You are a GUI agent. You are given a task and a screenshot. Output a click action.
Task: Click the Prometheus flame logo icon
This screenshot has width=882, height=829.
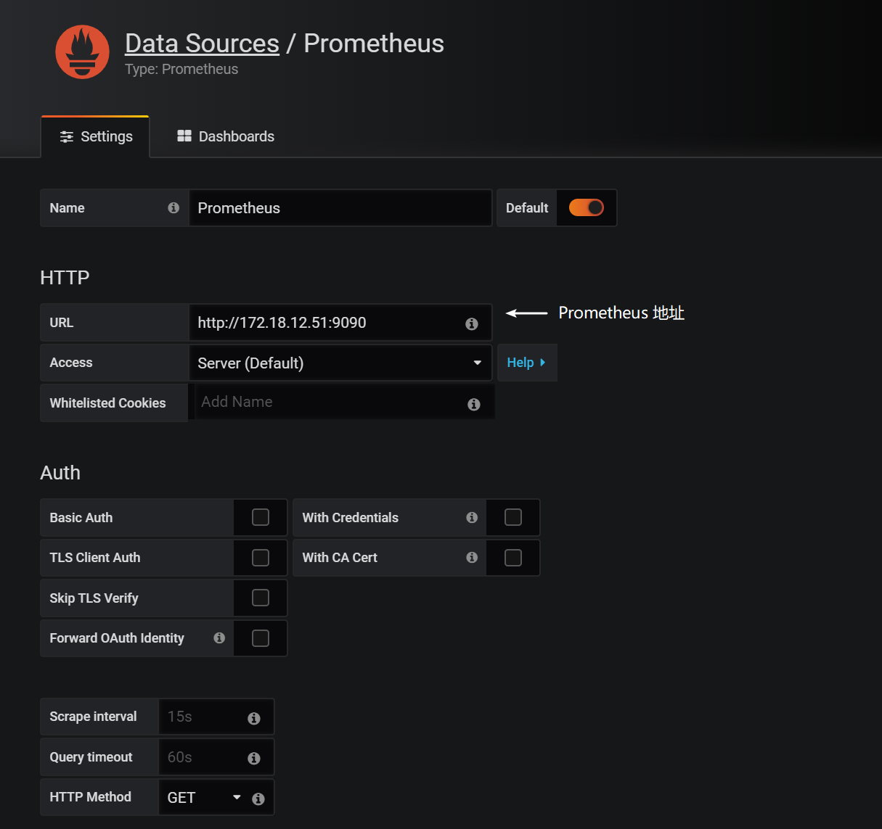tap(82, 52)
